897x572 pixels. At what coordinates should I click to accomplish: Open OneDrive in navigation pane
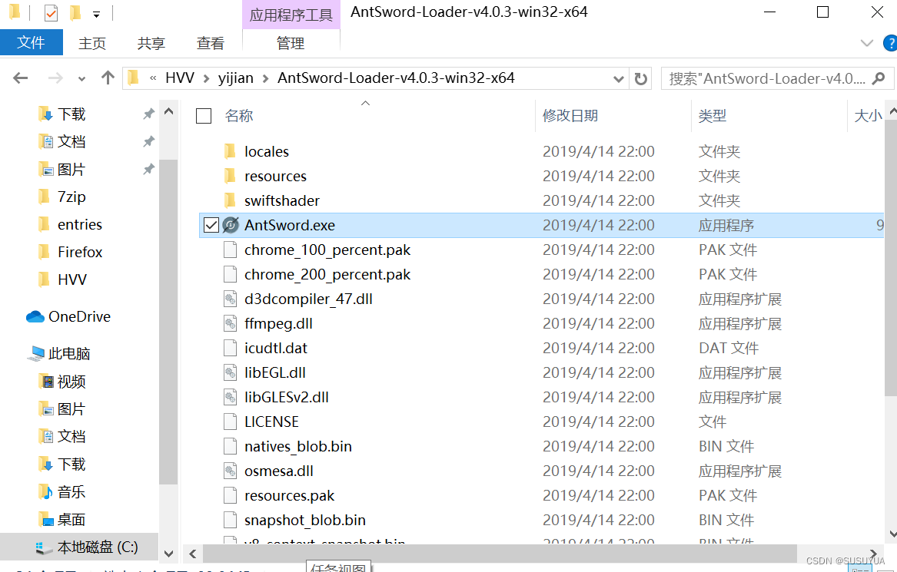(68, 316)
